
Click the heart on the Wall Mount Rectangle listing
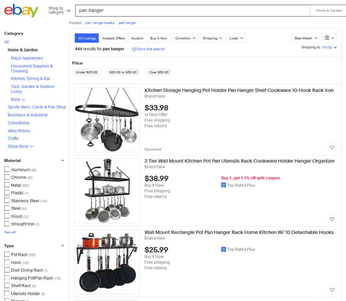tap(332, 290)
